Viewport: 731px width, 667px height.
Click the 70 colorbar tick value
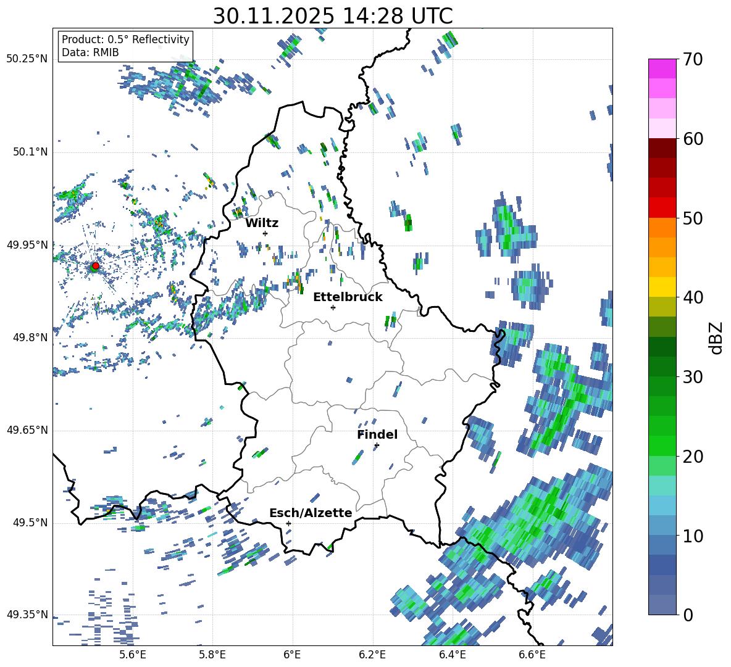[x=693, y=59]
